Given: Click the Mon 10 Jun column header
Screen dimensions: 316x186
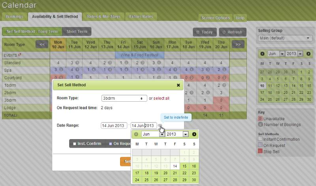Looking at the screenshot, I should 58,45.
